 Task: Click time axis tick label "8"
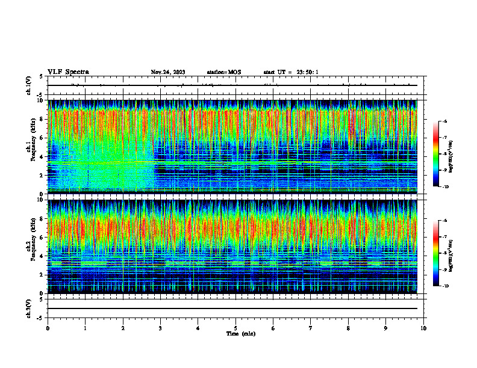(x=348, y=328)
